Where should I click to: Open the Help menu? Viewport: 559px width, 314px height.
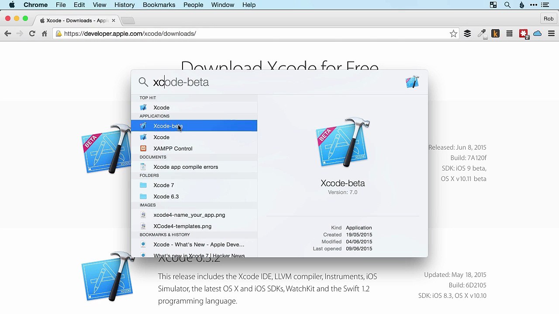click(x=249, y=5)
